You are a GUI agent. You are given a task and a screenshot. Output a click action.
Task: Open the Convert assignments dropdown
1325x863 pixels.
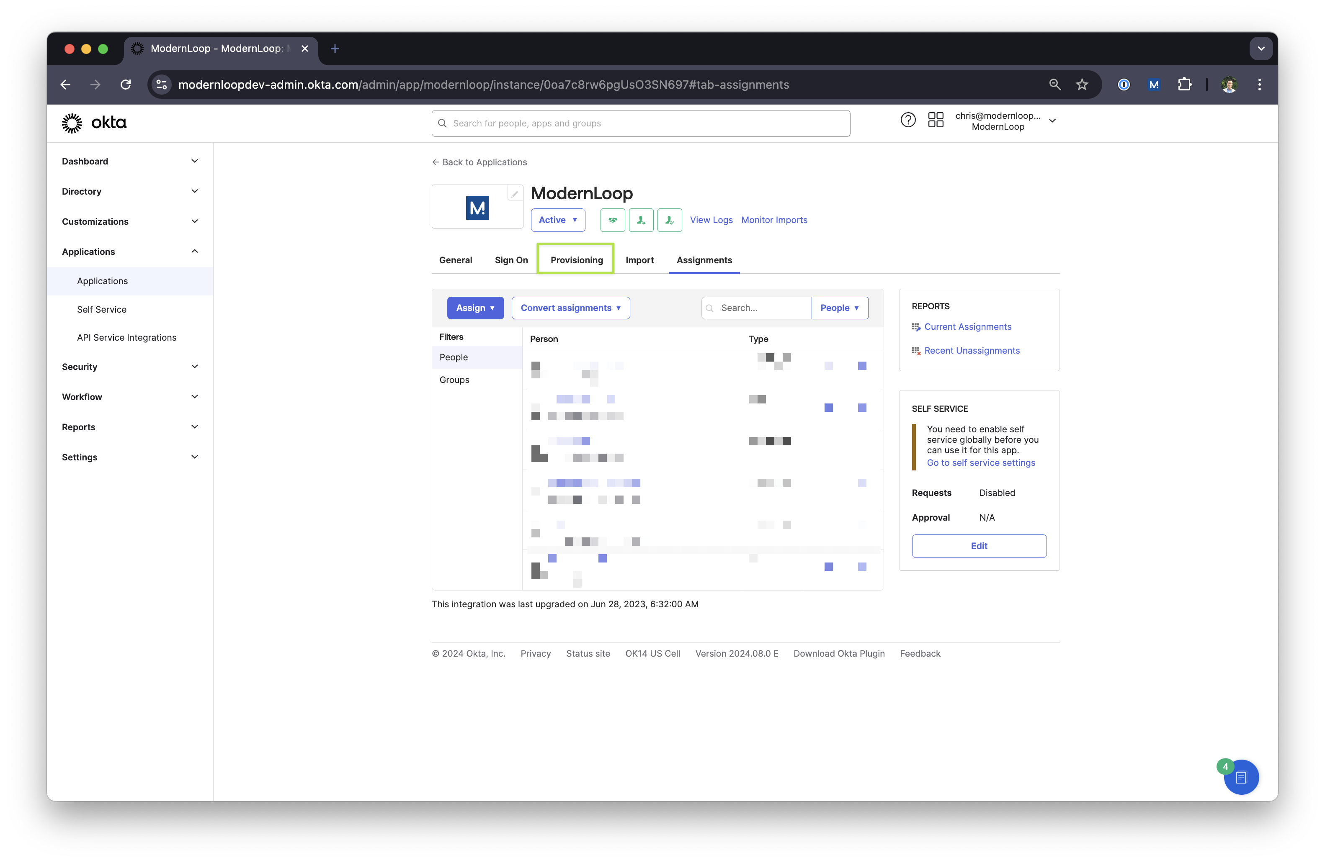[571, 308]
